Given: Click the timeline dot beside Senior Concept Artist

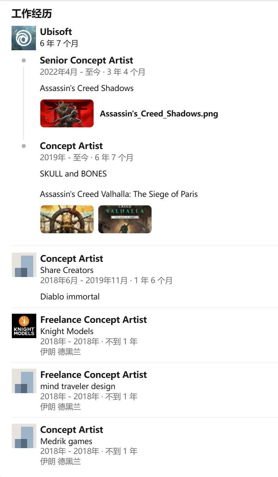Looking at the screenshot, I should (x=24, y=60).
